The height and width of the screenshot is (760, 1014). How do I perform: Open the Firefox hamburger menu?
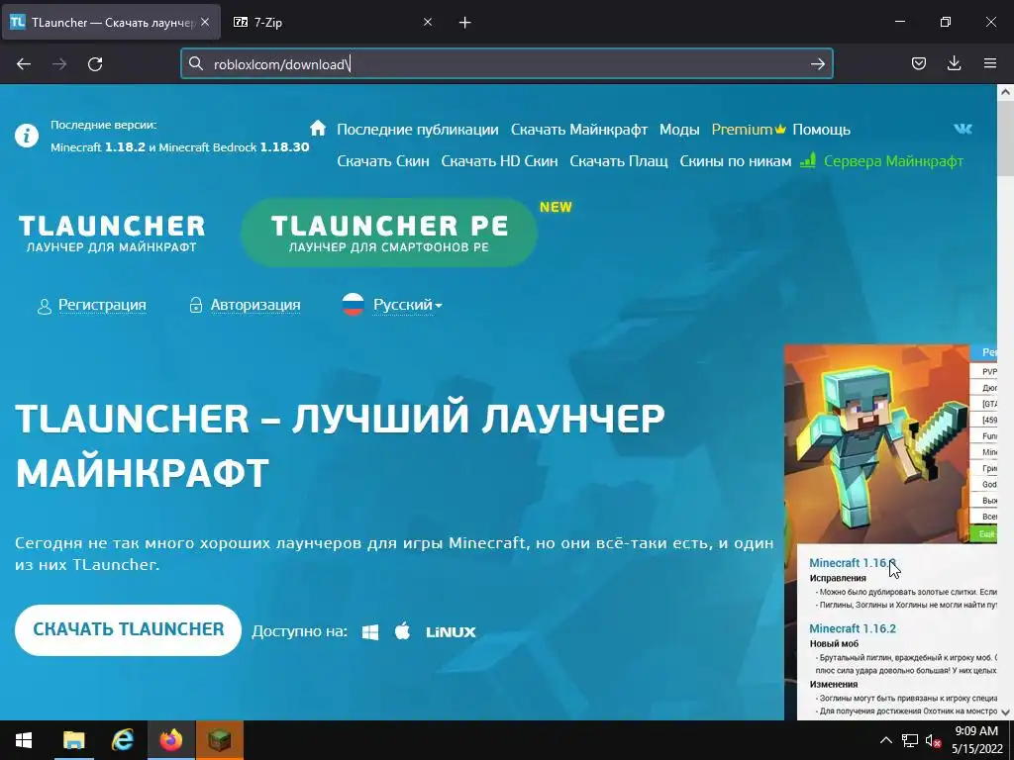[990, 63]
